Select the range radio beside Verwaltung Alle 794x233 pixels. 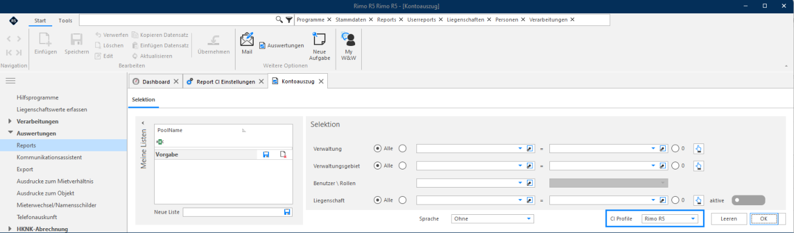click(402, 148)
